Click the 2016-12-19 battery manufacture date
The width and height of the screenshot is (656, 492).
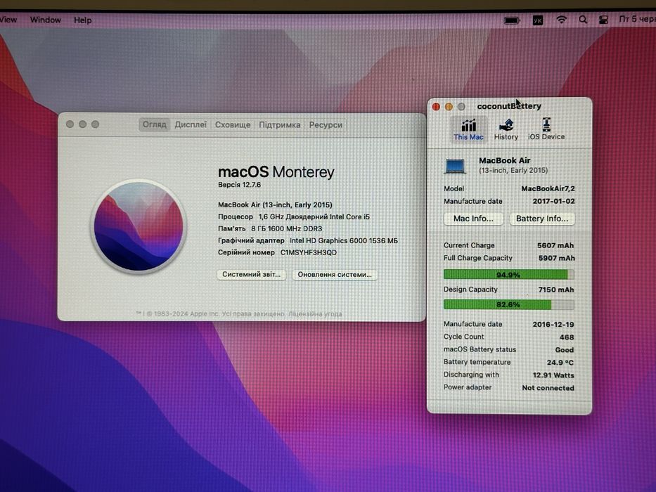553,324
